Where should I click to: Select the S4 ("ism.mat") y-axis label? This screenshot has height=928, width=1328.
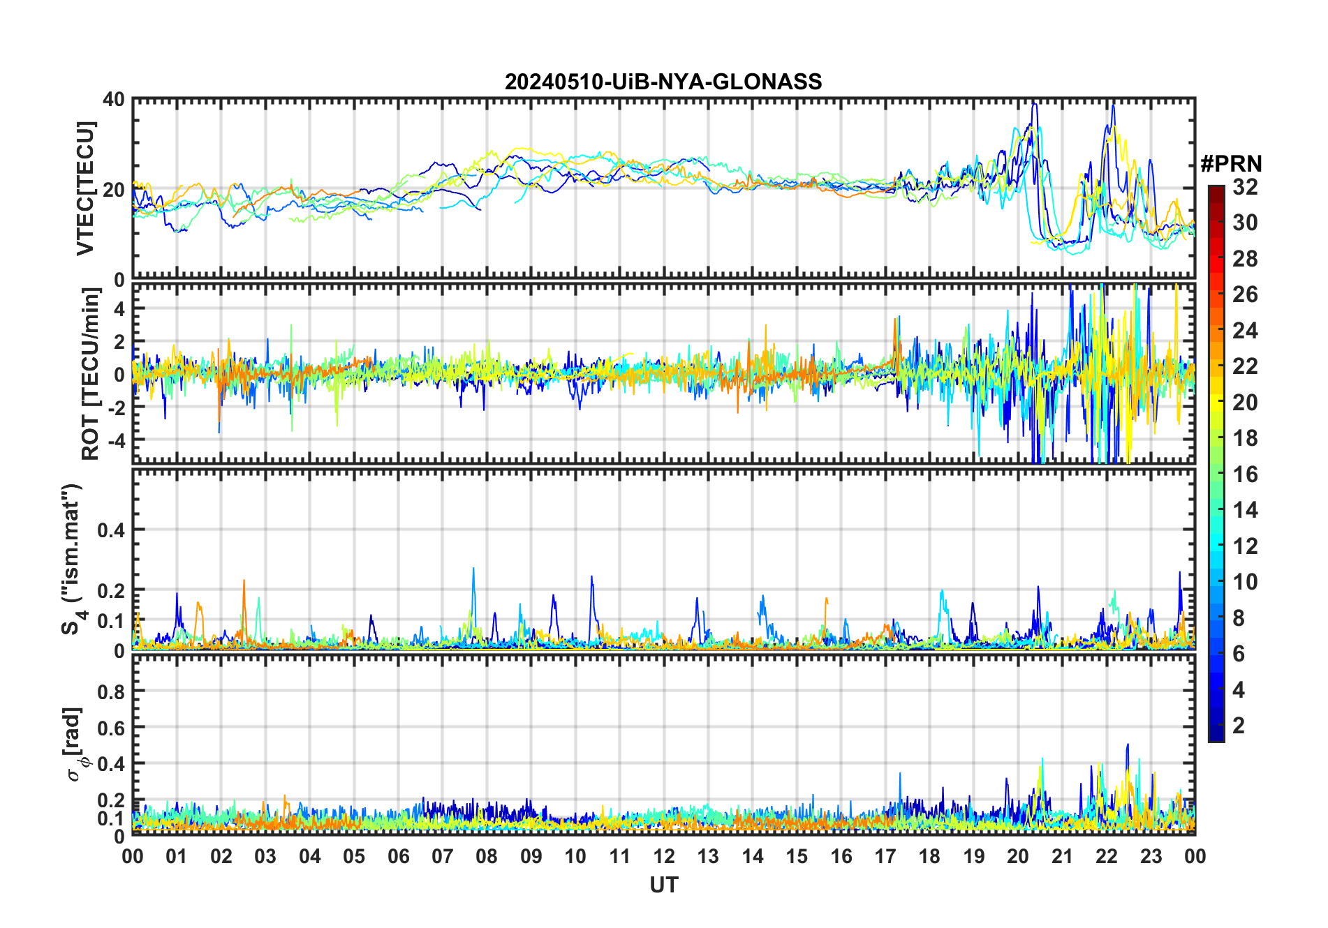pos(72,560)
